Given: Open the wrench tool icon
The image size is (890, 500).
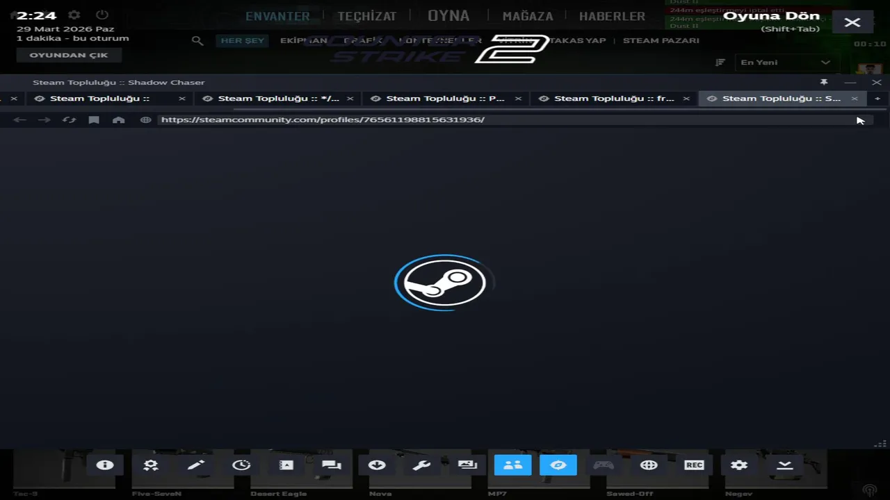Looking at the screenshot, I should (422, 465).
